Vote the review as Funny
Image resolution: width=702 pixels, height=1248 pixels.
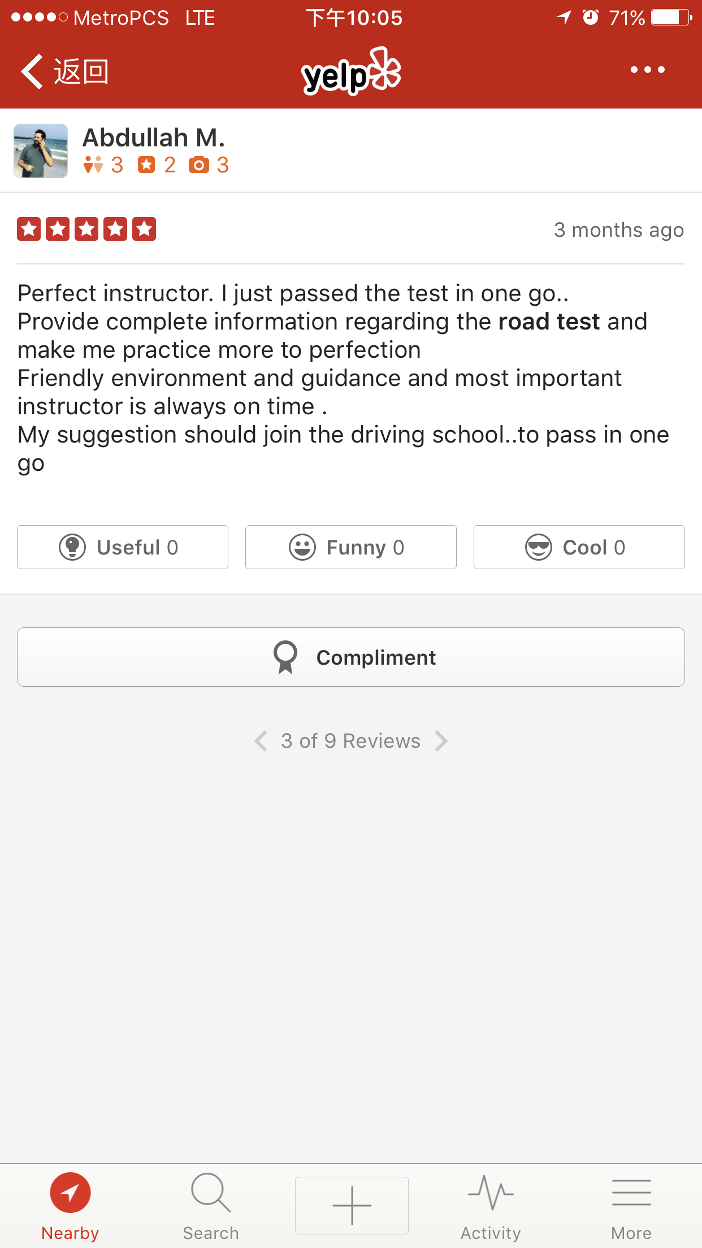click(351, 547)
